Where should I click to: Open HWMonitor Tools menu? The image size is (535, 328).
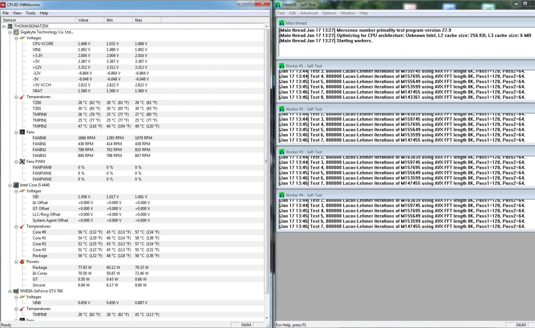30,13
